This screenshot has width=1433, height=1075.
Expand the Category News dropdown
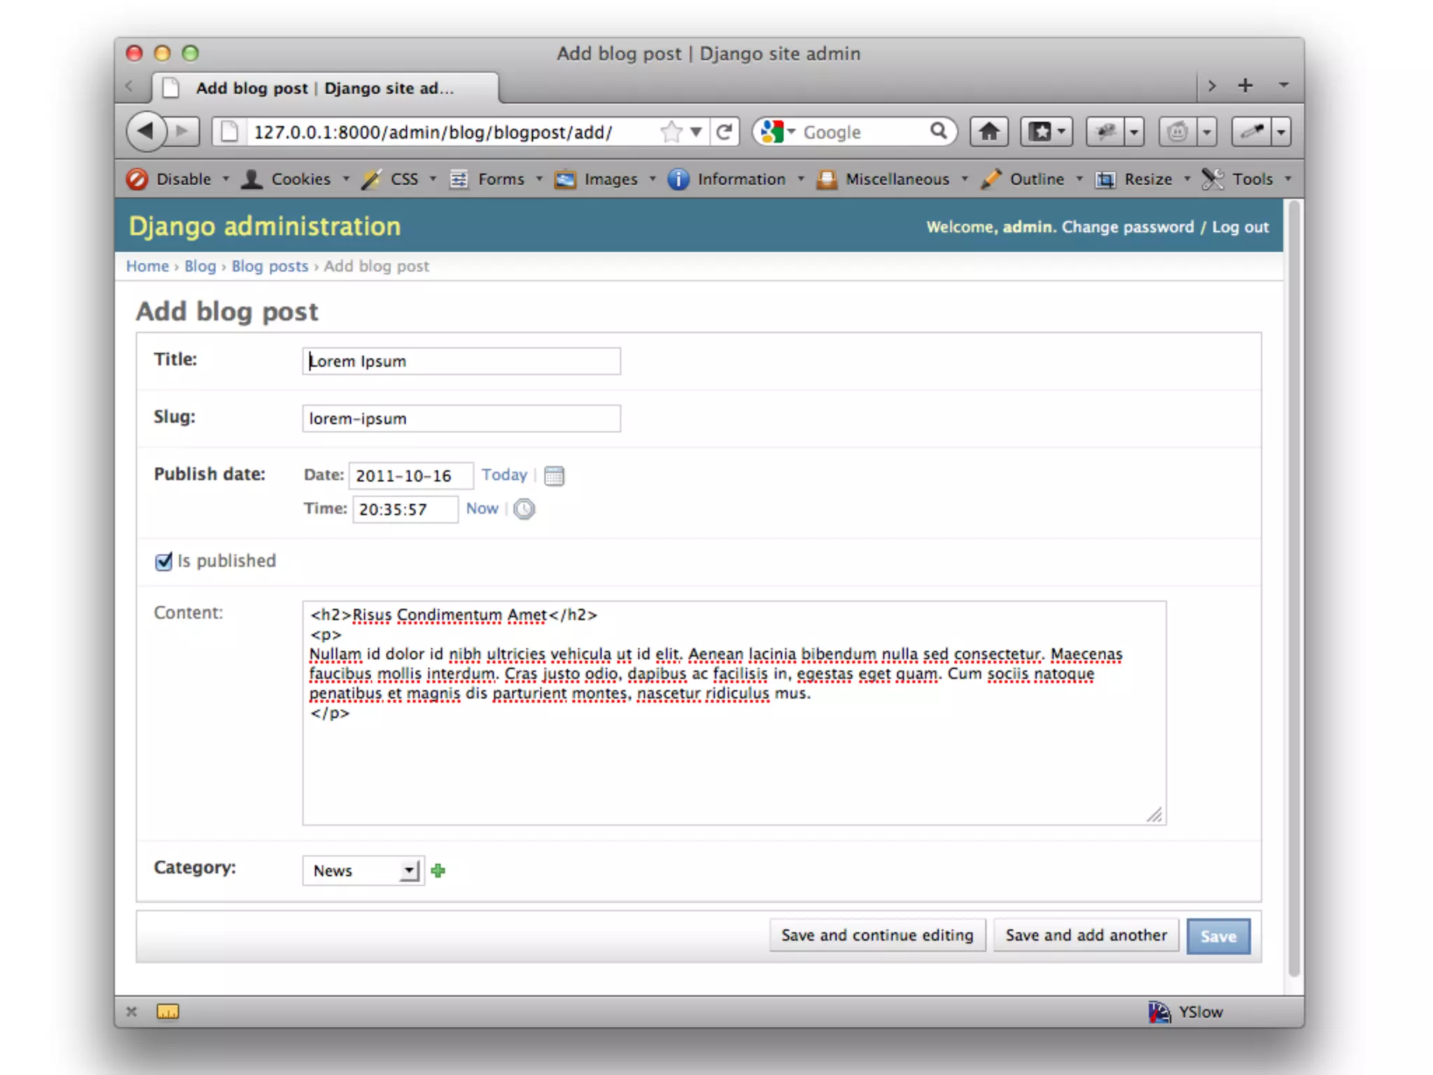pyautogui.click(x=363, y=871)
